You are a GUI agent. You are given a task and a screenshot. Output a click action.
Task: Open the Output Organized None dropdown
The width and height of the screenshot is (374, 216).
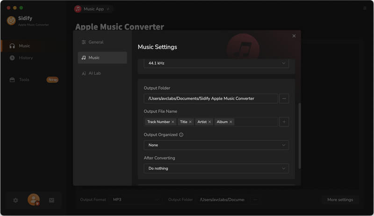216,145
